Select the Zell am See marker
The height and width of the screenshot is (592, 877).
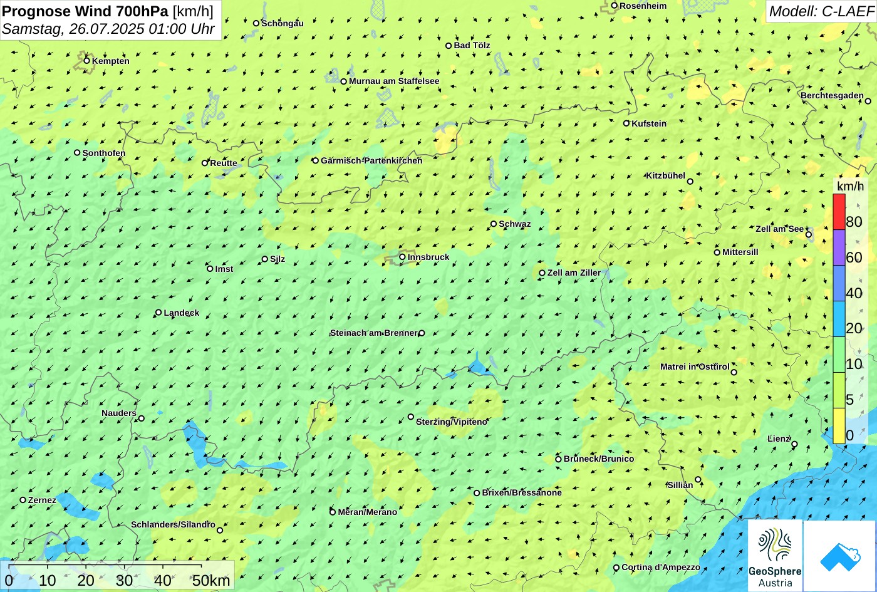(x=809, y=235)
